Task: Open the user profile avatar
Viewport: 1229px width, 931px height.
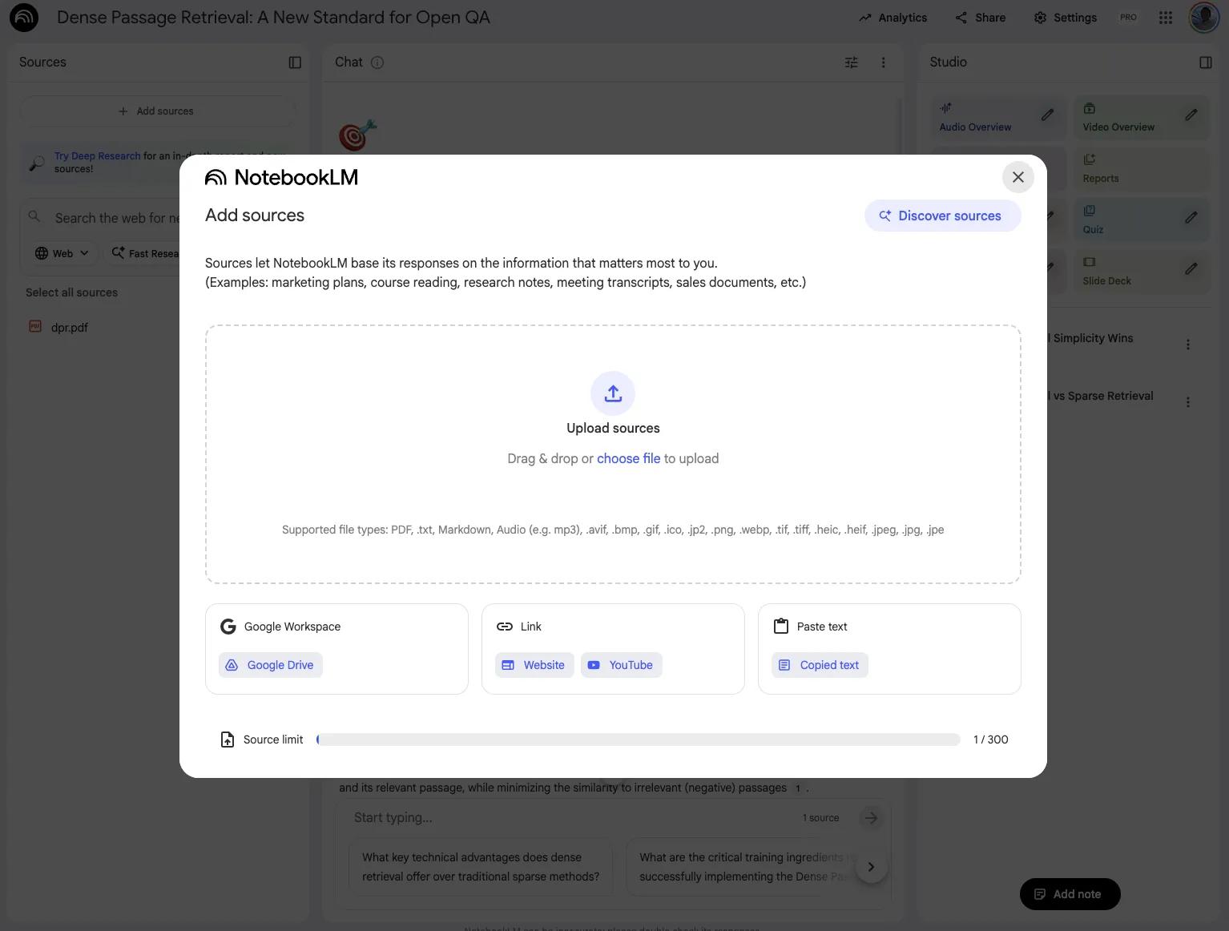Action: (x=1203, y=18)
